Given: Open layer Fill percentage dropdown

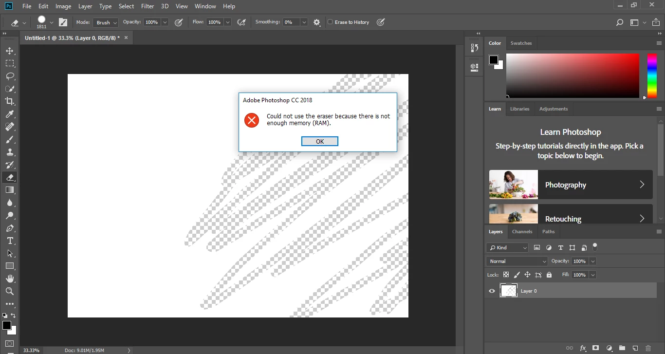Looking at the screenshot, I should click(592, 275).
